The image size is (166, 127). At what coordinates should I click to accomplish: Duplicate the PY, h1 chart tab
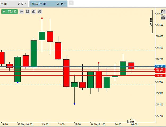[22, 4]
